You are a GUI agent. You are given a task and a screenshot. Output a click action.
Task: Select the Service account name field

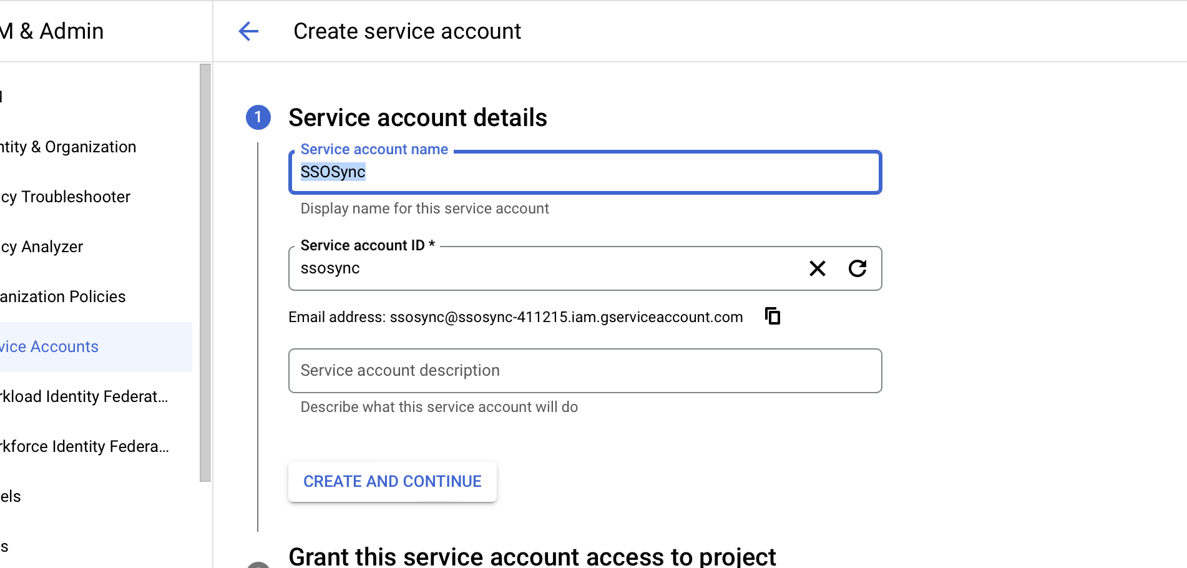pyautogui.click(x=584, y=173)
